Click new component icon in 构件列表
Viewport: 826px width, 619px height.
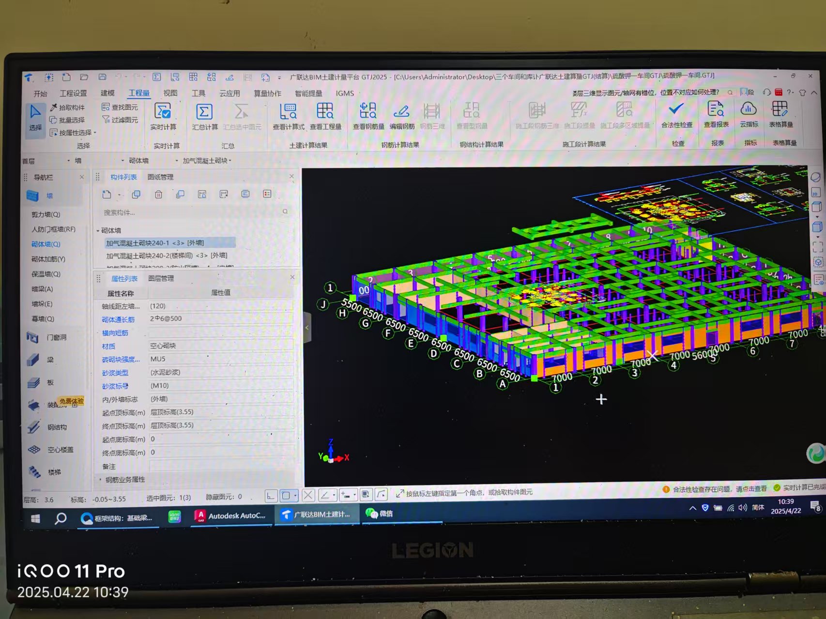click(107, 195)
